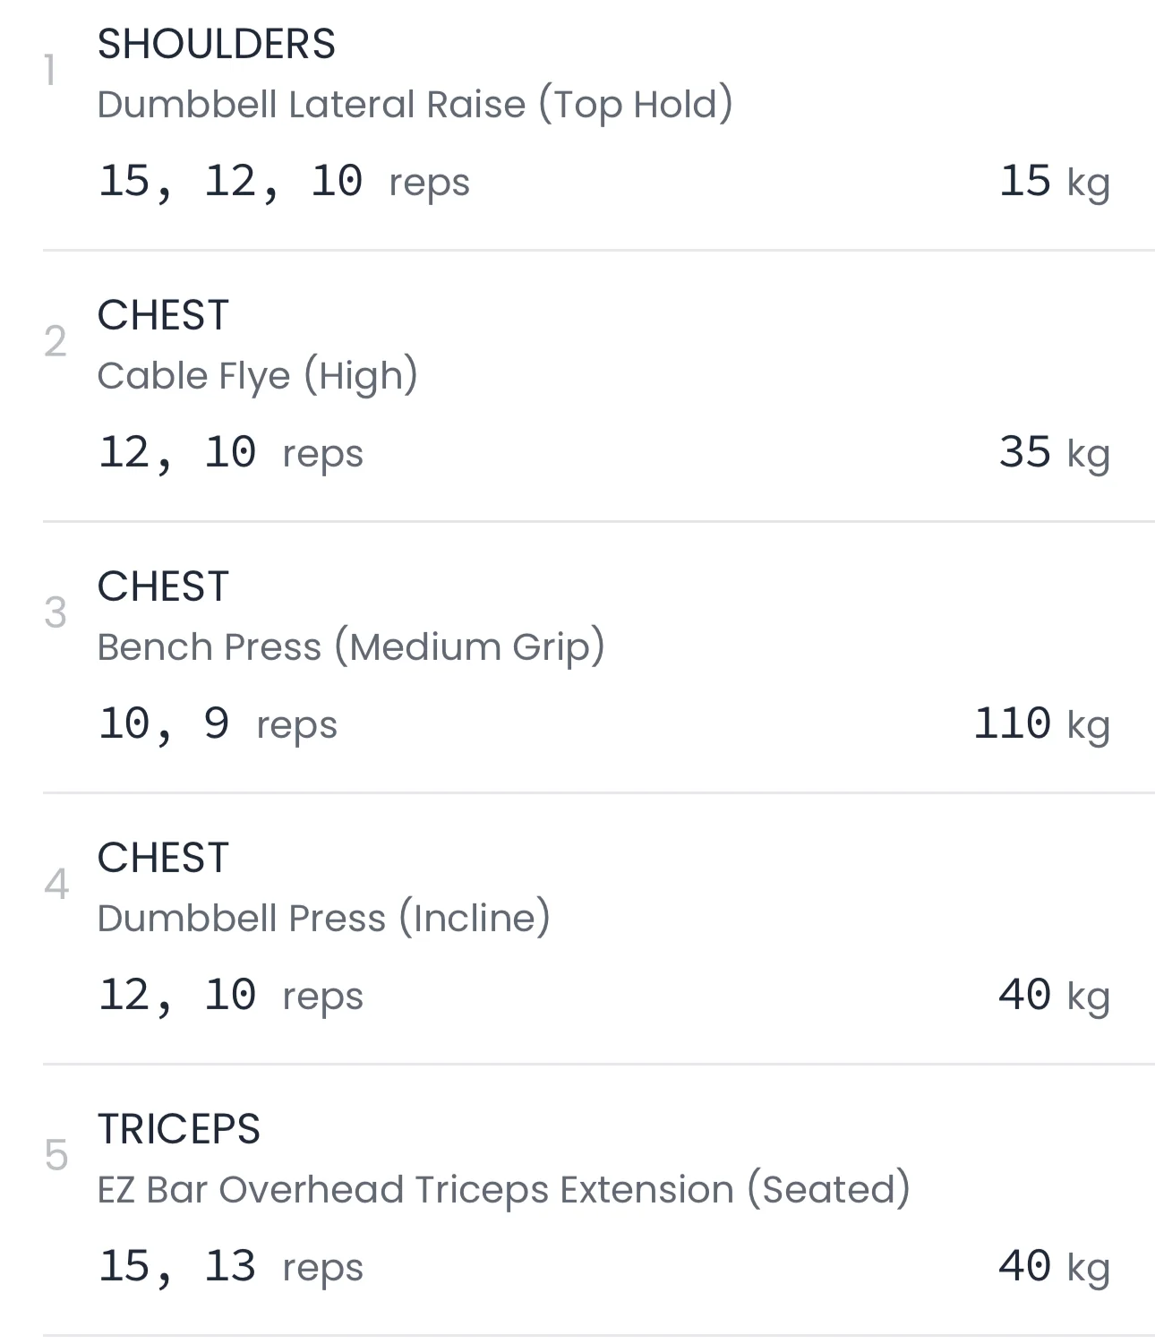Open the Dumbbell Lateral Raise (Top Hold) exercise
Viewport: 1155px width, 1344px height.
[415, 105]
